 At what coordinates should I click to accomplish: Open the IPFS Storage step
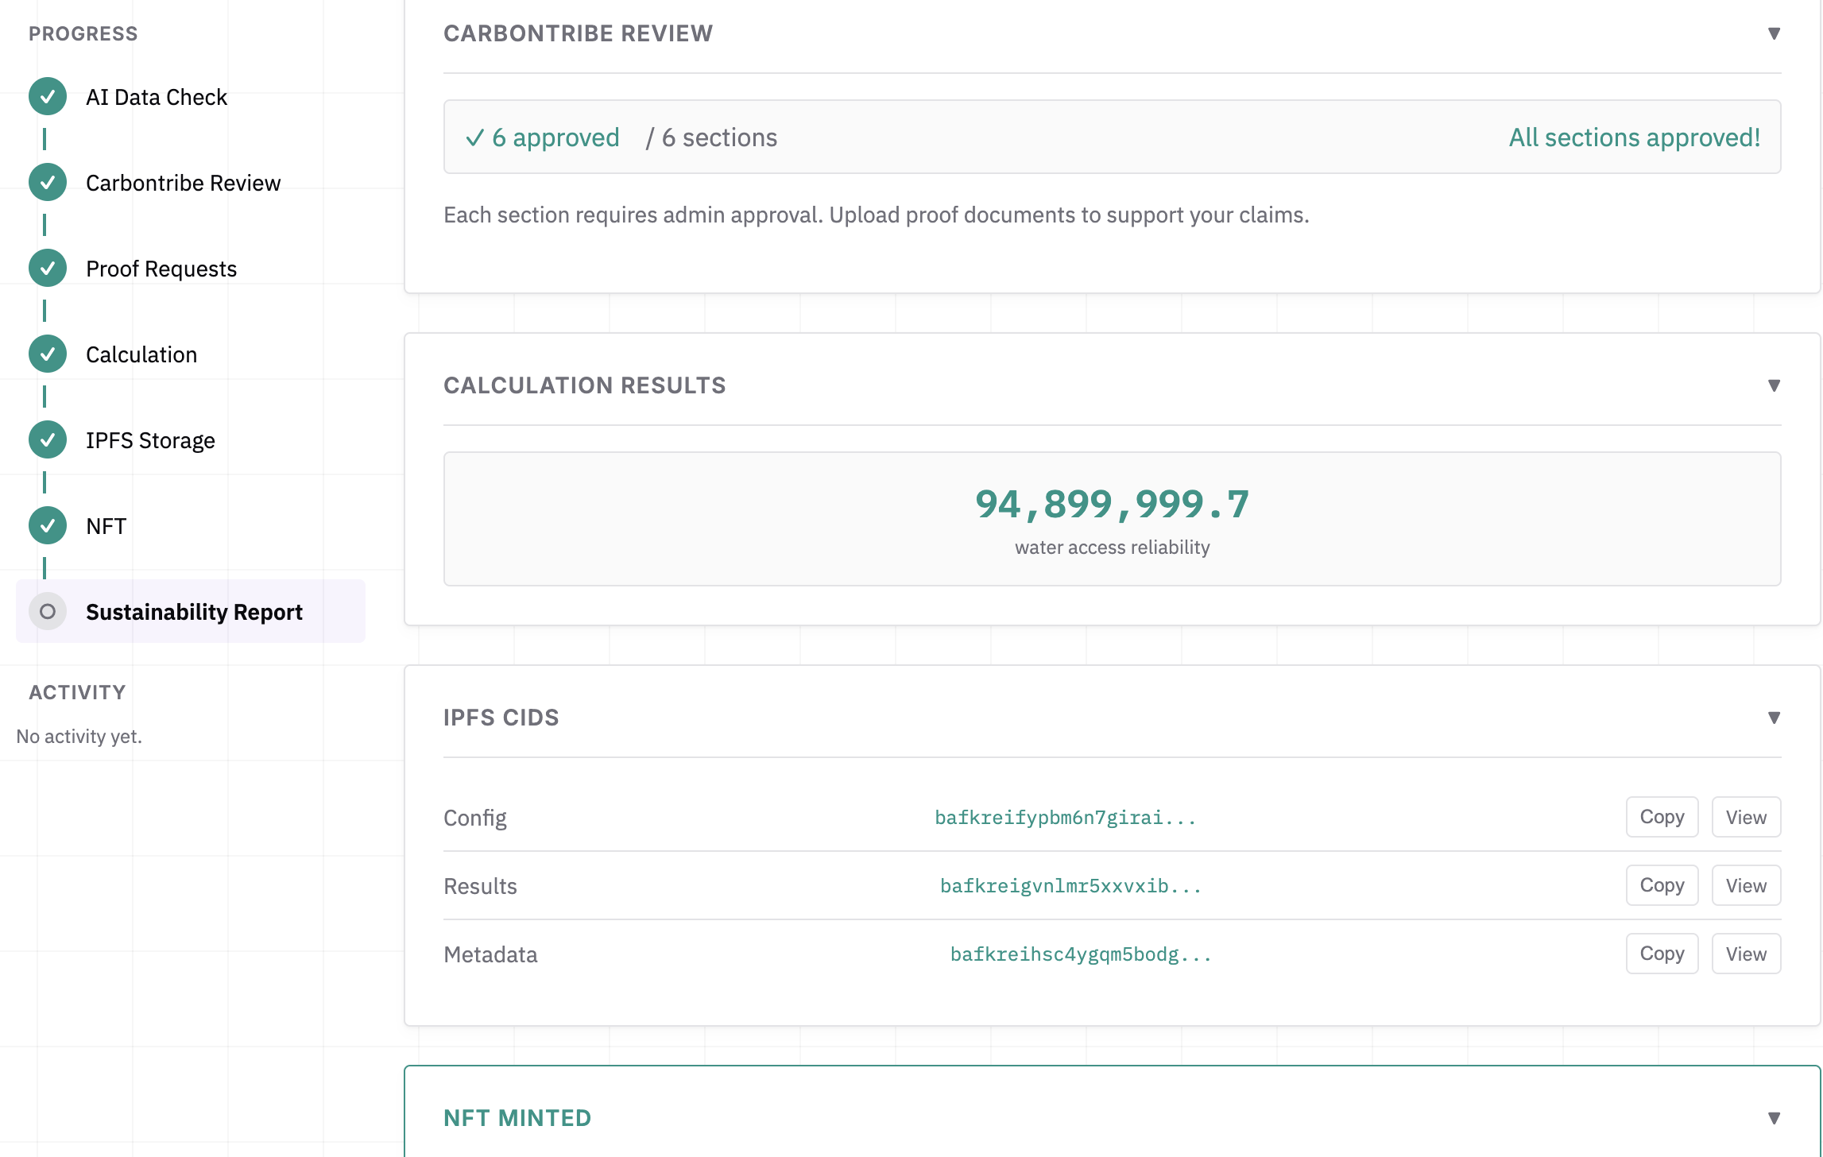click(x=150, y=440)
